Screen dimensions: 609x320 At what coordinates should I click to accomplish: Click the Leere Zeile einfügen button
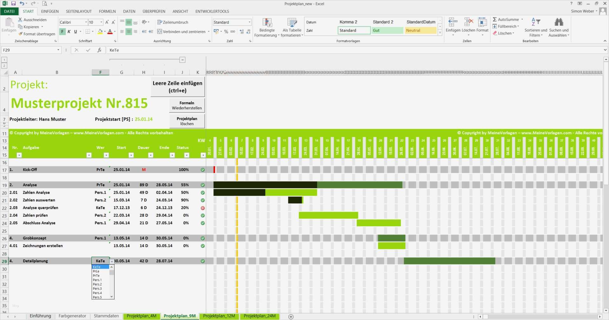[x=177, y=86]
